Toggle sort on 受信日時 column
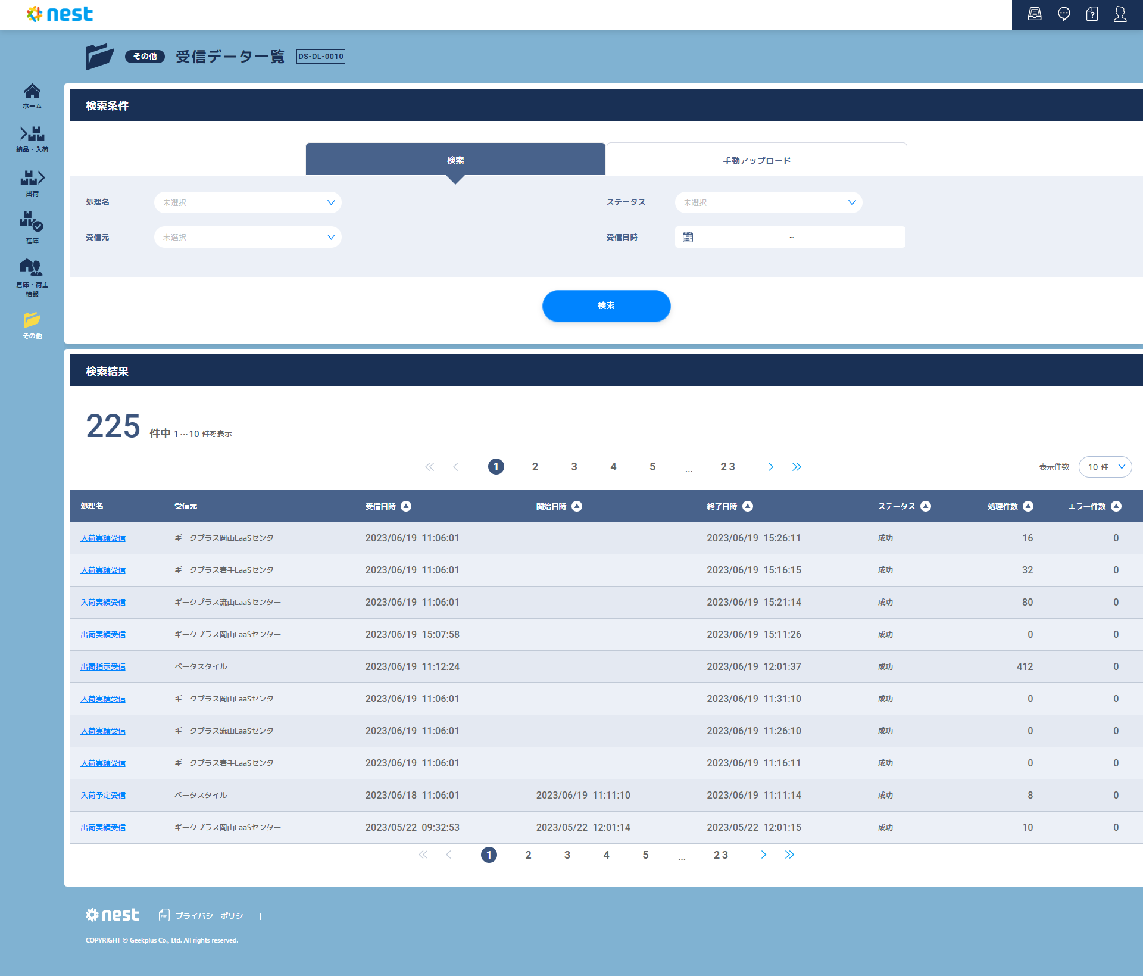 coord(406,506)
